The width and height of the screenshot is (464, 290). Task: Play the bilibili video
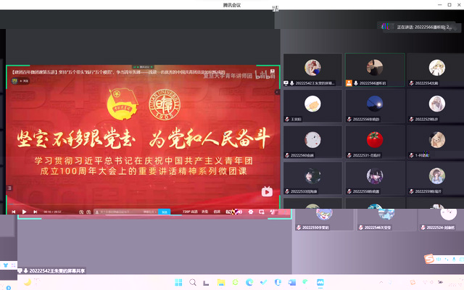pyautogui.click(x=24, y=212)
